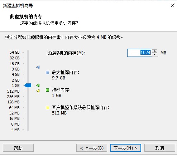
Task: Click the blue memory slider thumb
Action: coord(28,86)
